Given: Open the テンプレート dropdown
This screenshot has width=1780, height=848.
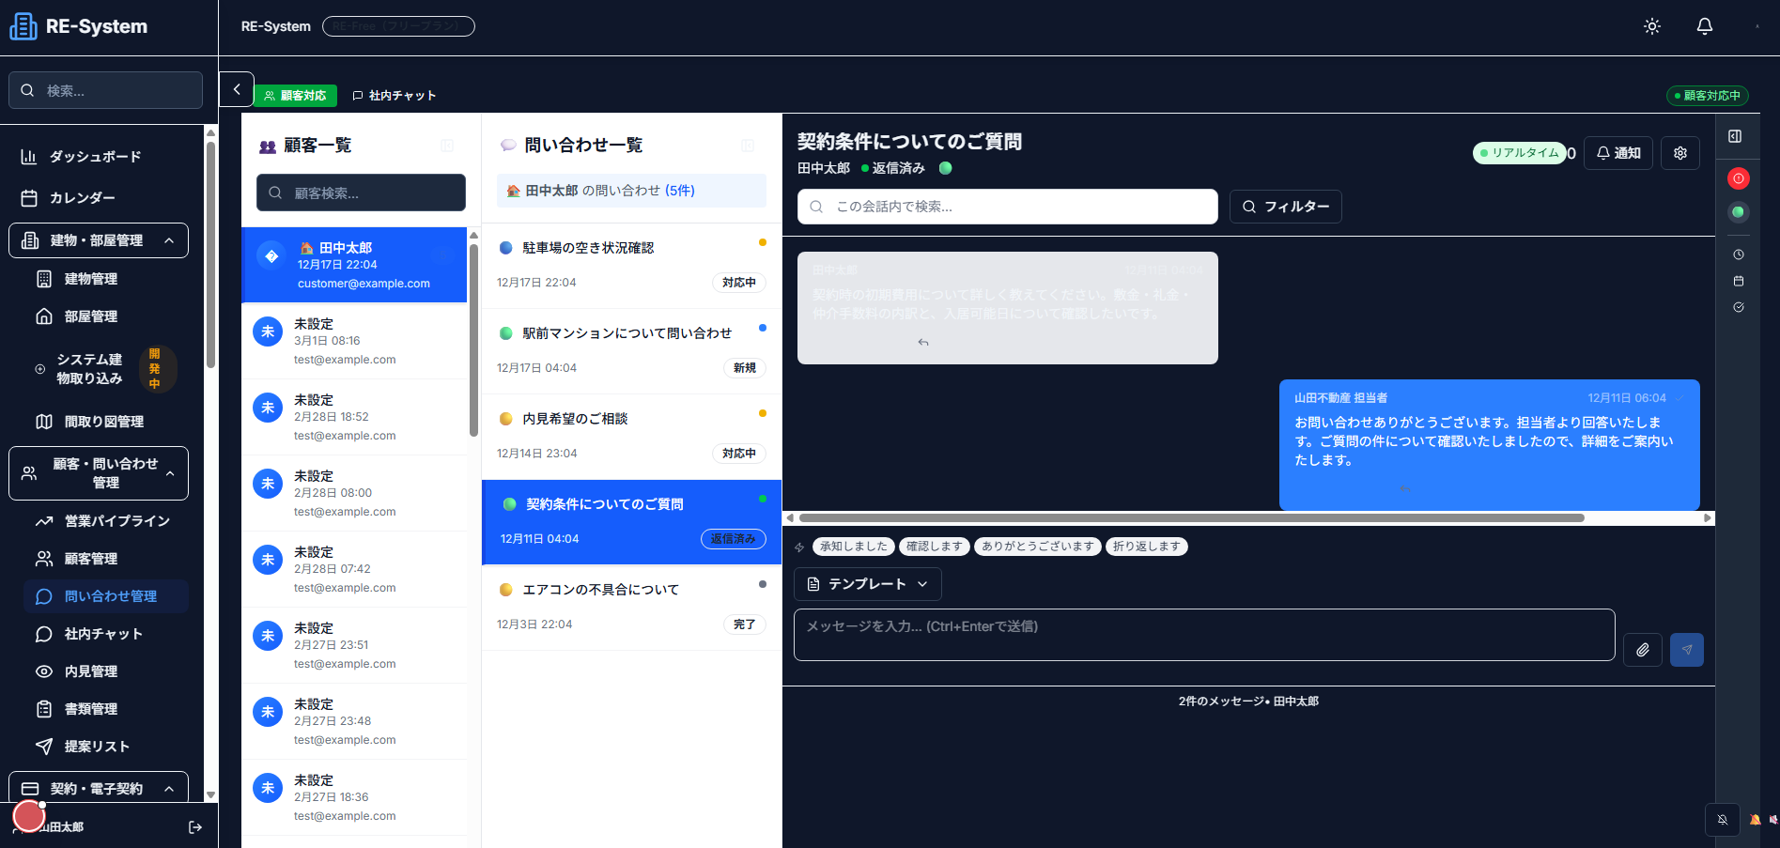Looking at the screenshot, I should coord(868,584).
